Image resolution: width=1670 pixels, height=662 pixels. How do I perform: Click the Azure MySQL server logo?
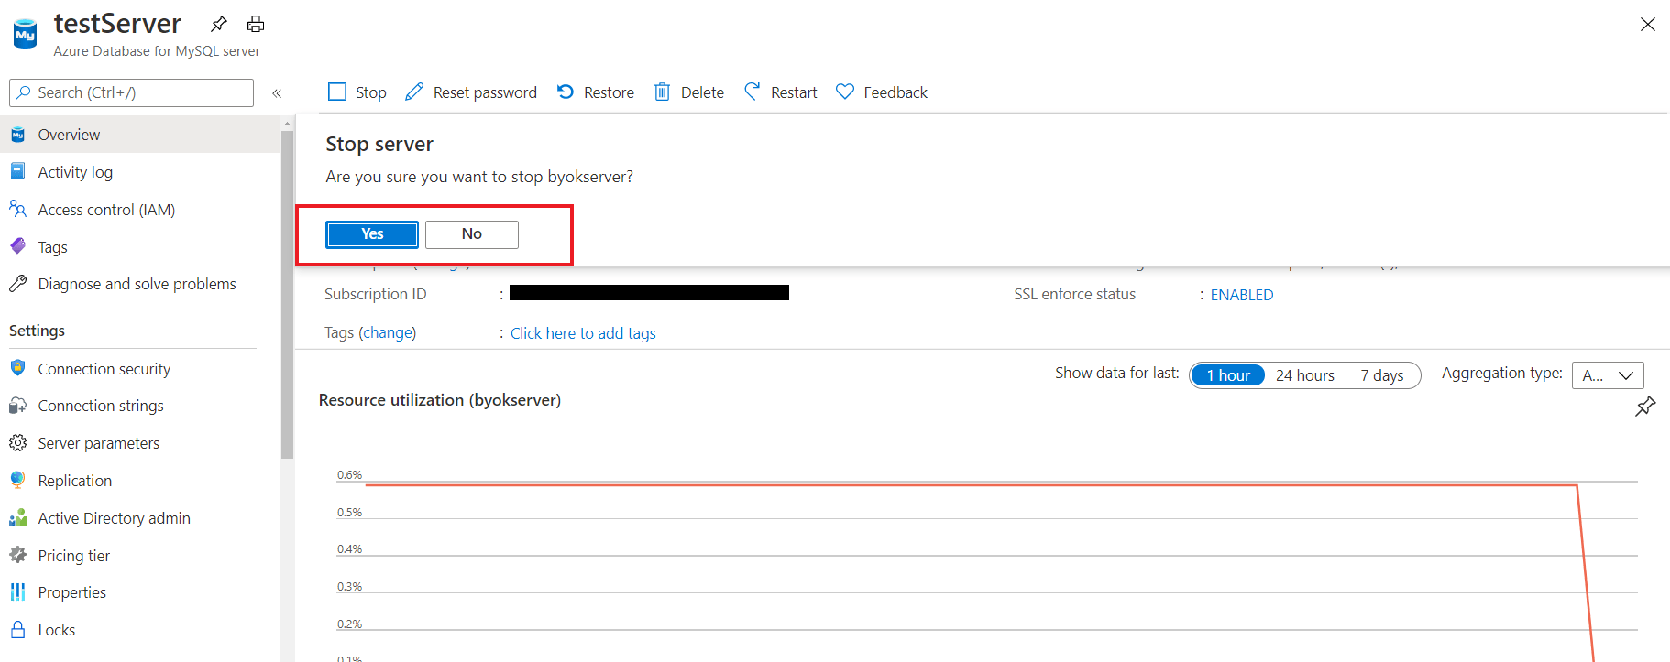point(25,35)
